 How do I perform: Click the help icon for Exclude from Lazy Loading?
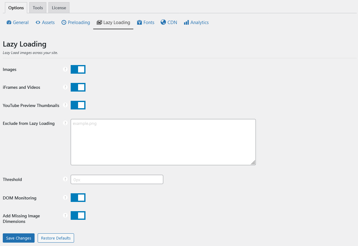pyautogui.click(x=65, y=123)
